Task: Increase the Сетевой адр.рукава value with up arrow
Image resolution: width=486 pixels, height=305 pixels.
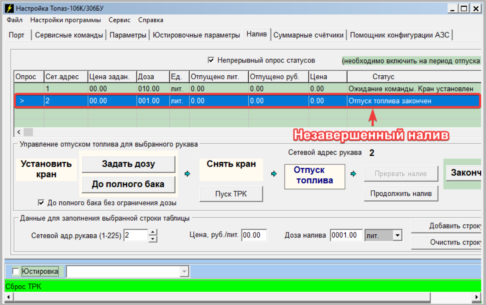Action: pos(153,232)
